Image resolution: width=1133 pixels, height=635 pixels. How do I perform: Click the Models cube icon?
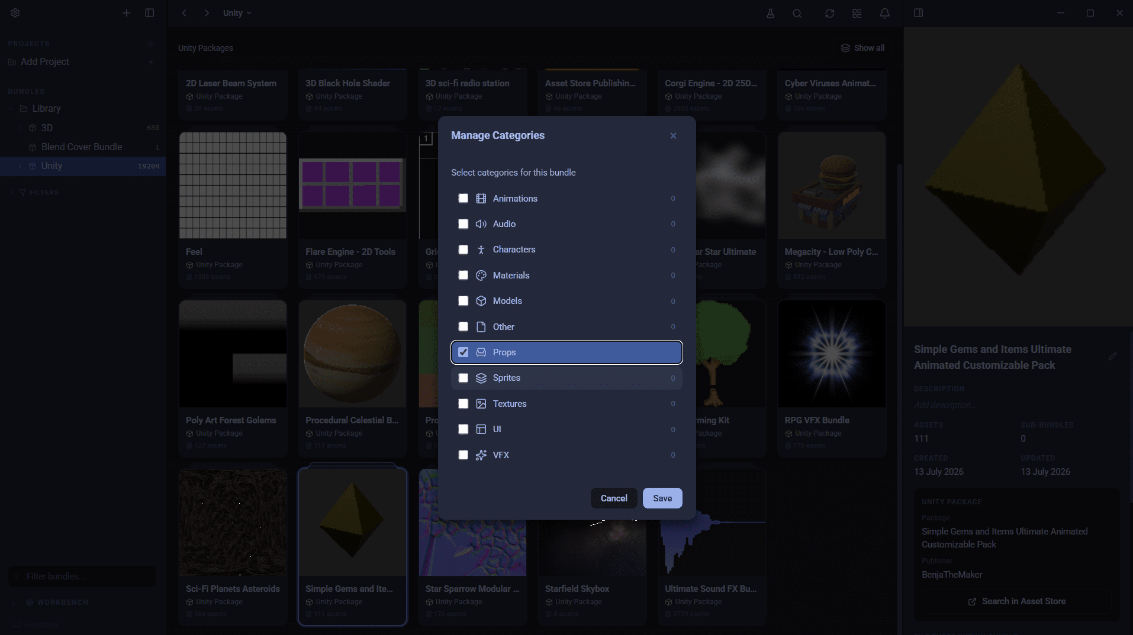point(481,301)
